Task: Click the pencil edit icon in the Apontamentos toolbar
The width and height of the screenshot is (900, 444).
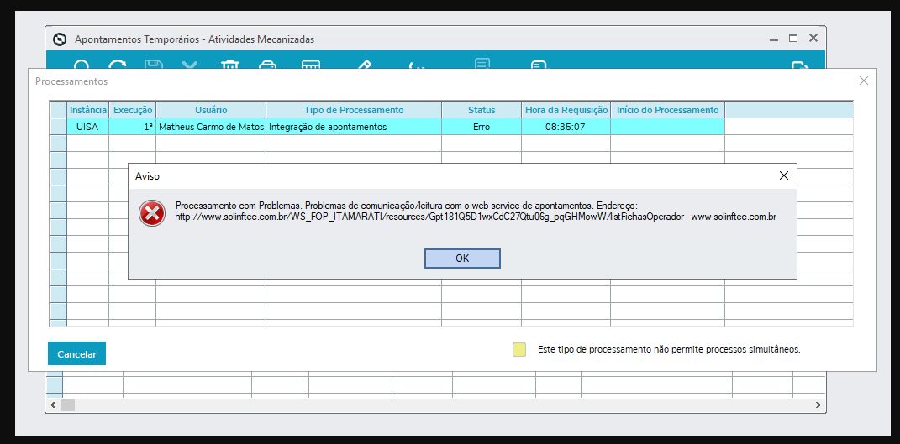Action: tap(363, 66)
